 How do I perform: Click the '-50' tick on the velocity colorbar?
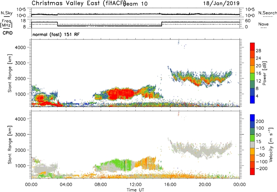coord(260,155)
